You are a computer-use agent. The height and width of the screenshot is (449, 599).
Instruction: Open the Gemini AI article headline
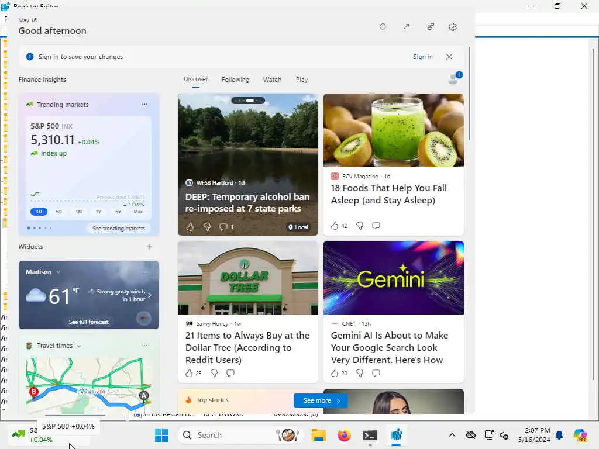[389, 347]
